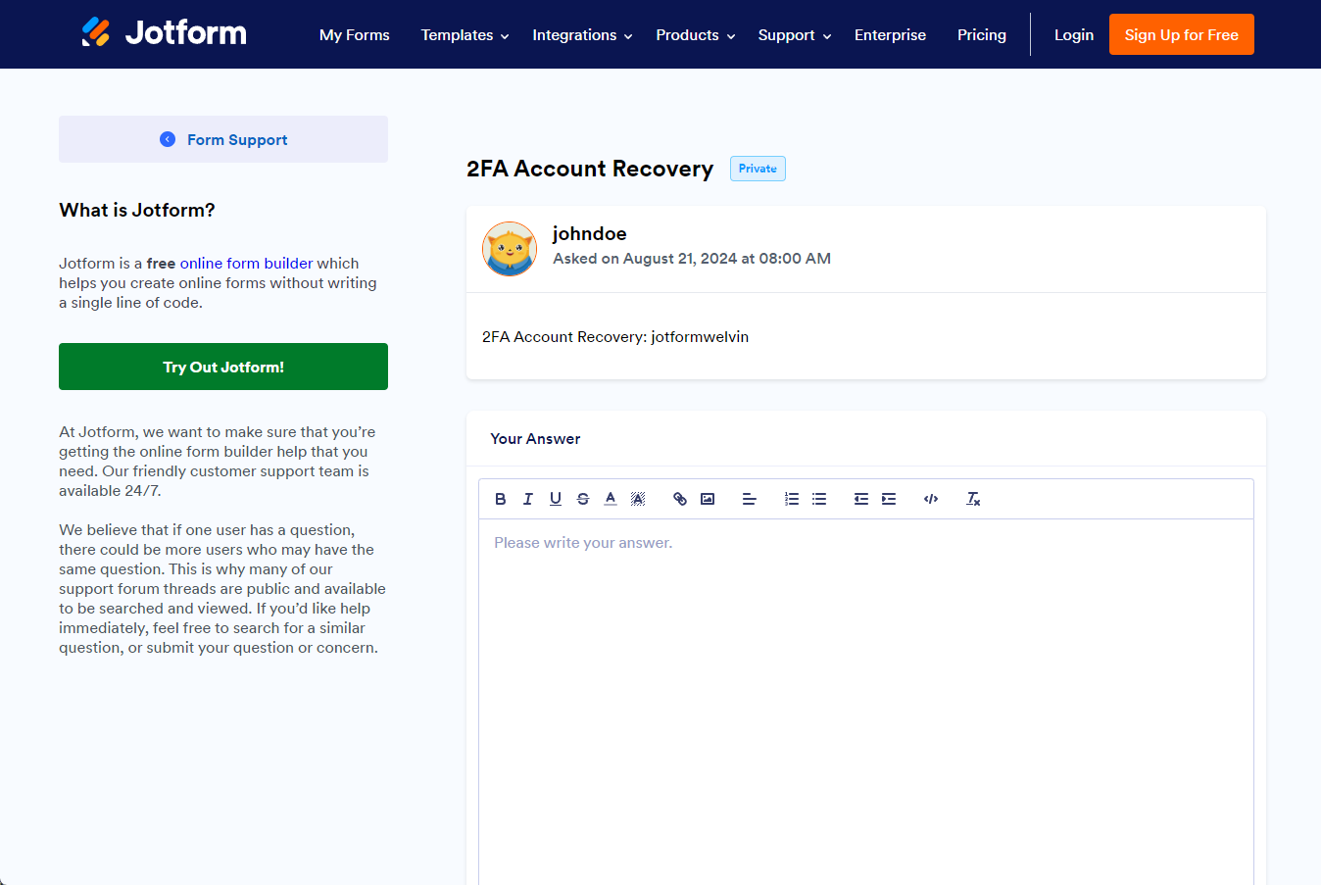Click the back arrow beside Form Support

tap(168, 139)
